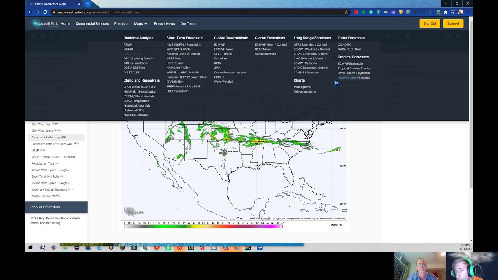The image size is (498, 280).
Task: Open the media control playlist icon
Action: (453, 12)
